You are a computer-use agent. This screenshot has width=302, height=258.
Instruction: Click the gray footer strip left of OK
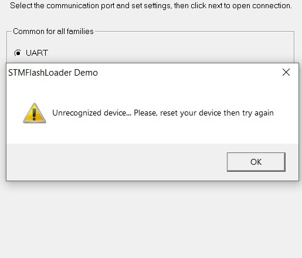coord(117,162)
